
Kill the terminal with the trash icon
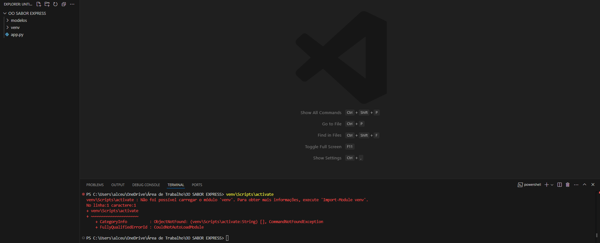pyautogui.click(x=568, y=184)
